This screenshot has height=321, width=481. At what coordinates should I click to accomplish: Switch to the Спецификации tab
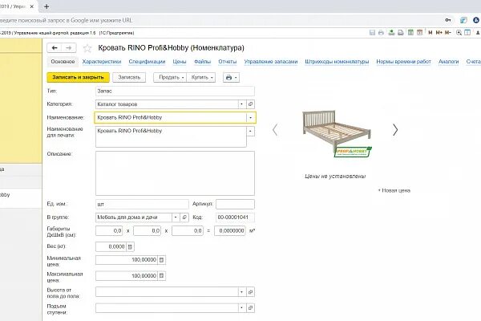(x=147, y=62)
